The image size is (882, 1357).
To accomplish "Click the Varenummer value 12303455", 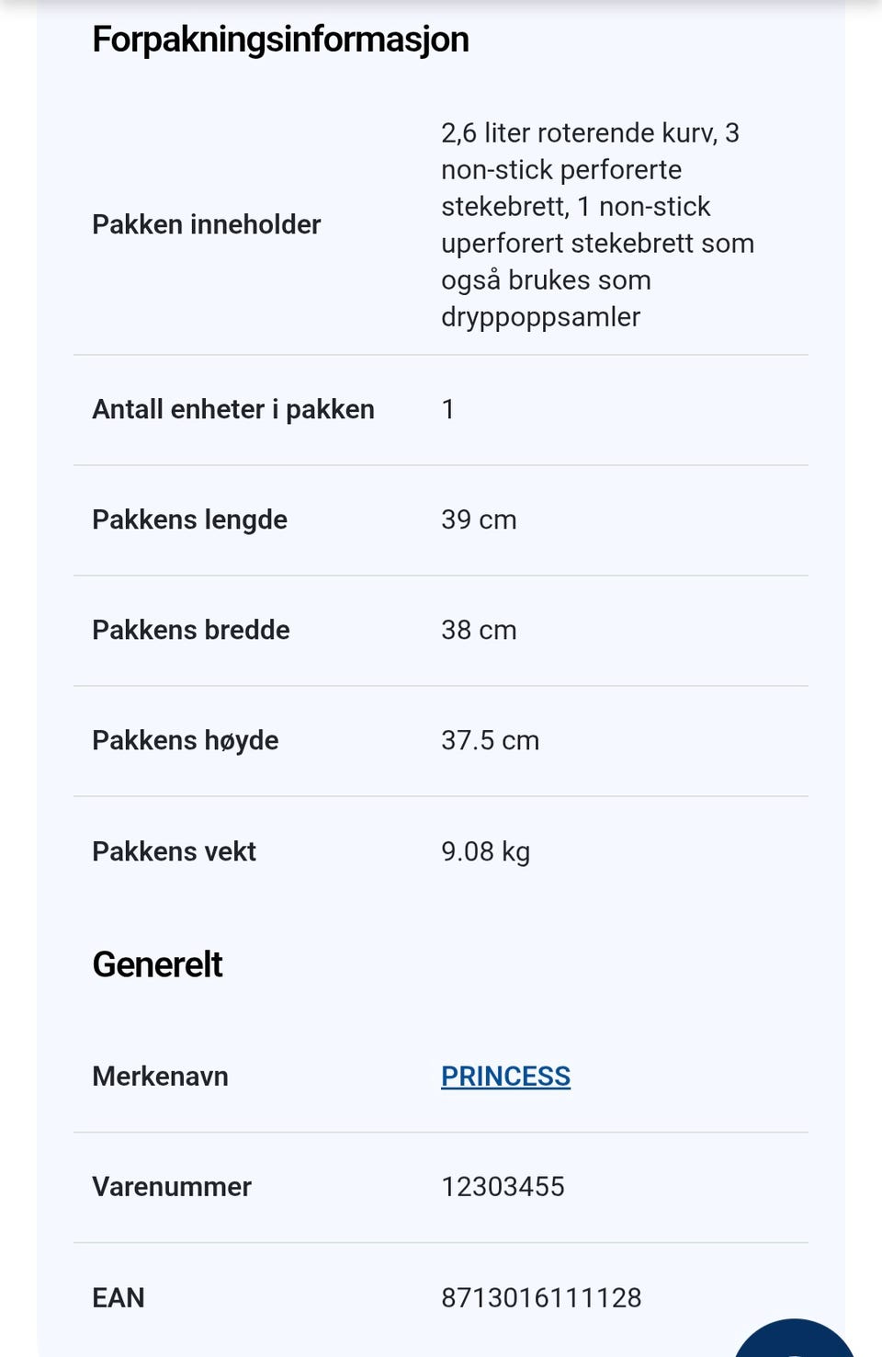I will pyautogui.click(x=503, y=1186).
